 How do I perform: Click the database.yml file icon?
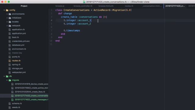[x=10, y=45]
